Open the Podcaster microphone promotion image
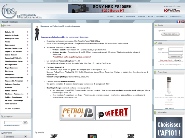 169,85
